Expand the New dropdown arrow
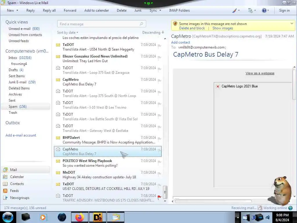 17,10
